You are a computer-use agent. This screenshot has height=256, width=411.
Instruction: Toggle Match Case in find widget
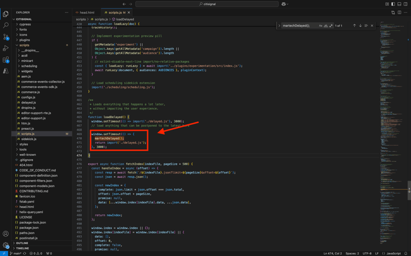coord(321,26)
